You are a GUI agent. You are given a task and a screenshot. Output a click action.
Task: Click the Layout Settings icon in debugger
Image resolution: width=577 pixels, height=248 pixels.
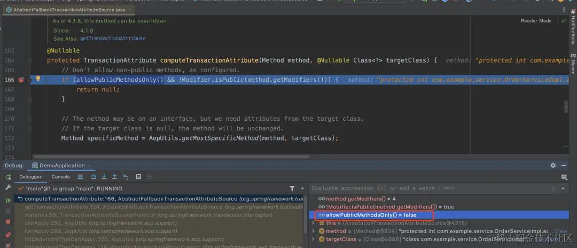pyautogui.click(x=564, y=177)
